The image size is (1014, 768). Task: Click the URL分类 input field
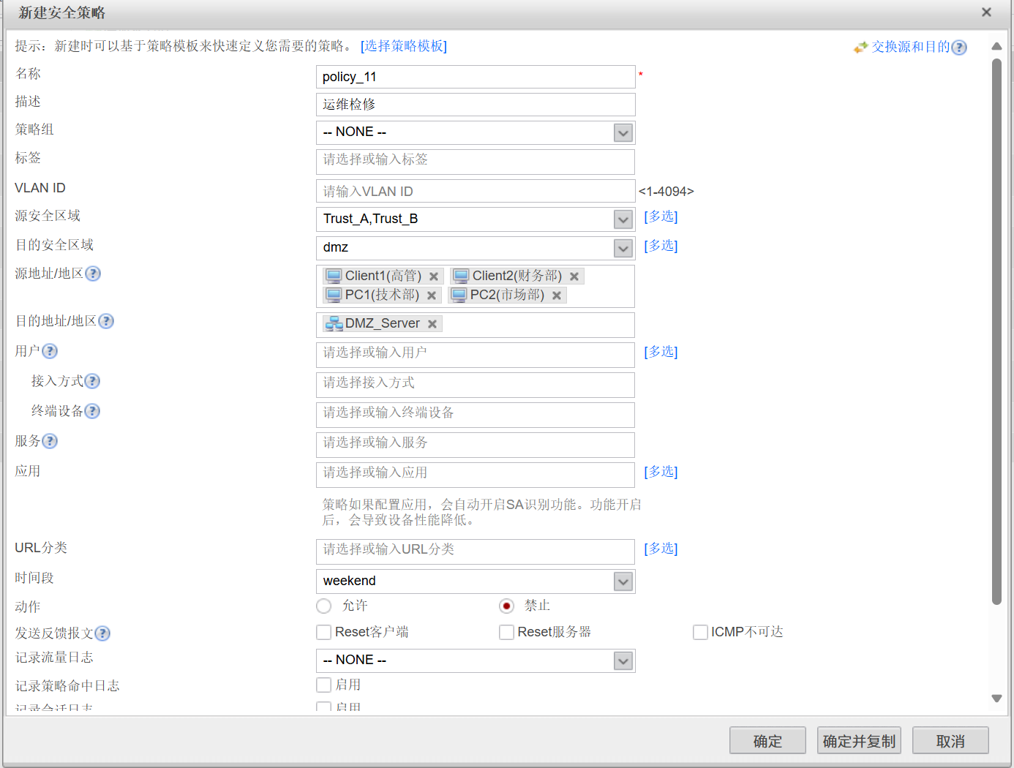(476, 551)
